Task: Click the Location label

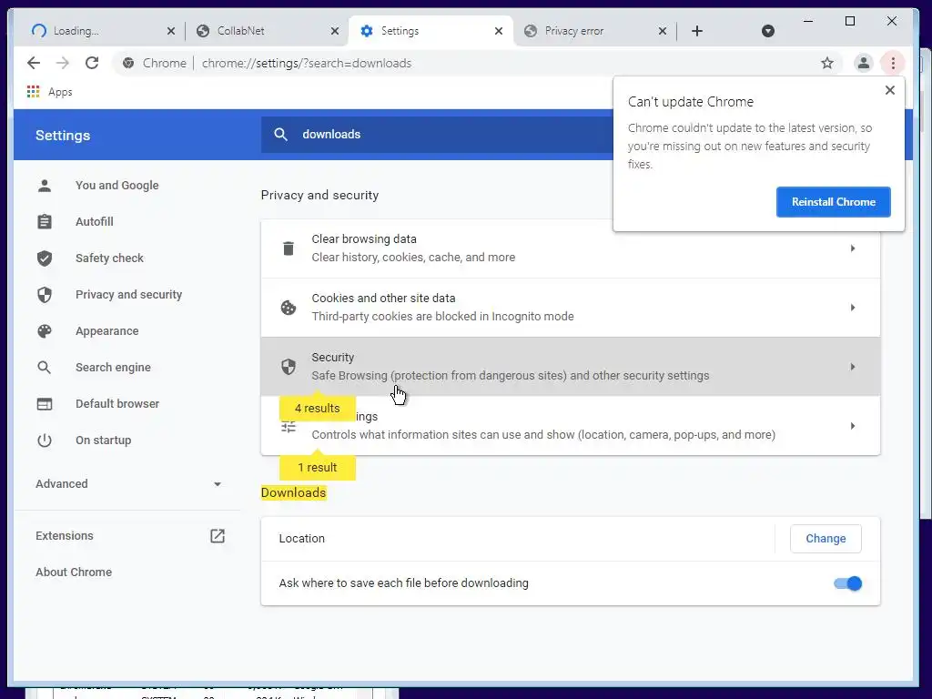Action: coord(302,539)
